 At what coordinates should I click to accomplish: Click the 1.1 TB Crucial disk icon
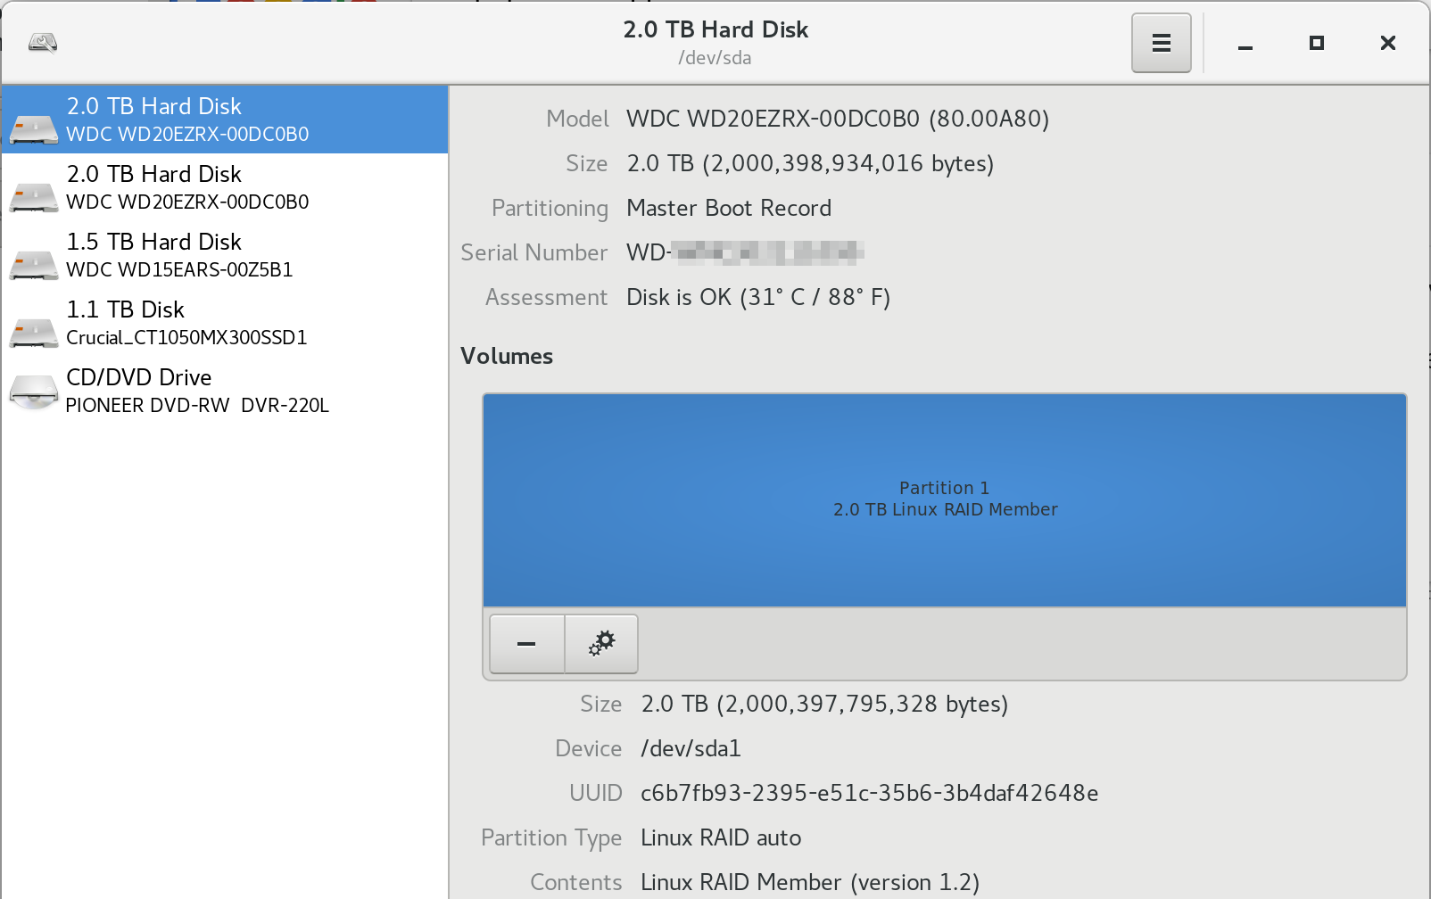(x=34, y=332)
